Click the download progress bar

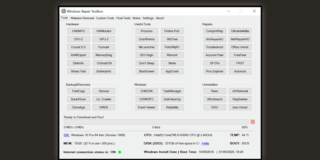[156, 122]
